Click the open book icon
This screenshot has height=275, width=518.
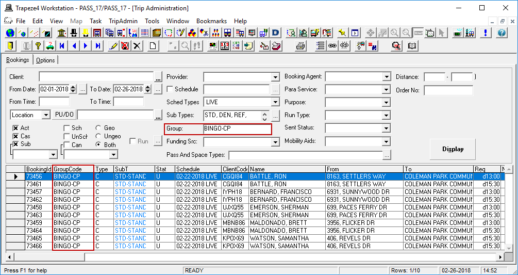pyautogui.click(x=412, y=46)
